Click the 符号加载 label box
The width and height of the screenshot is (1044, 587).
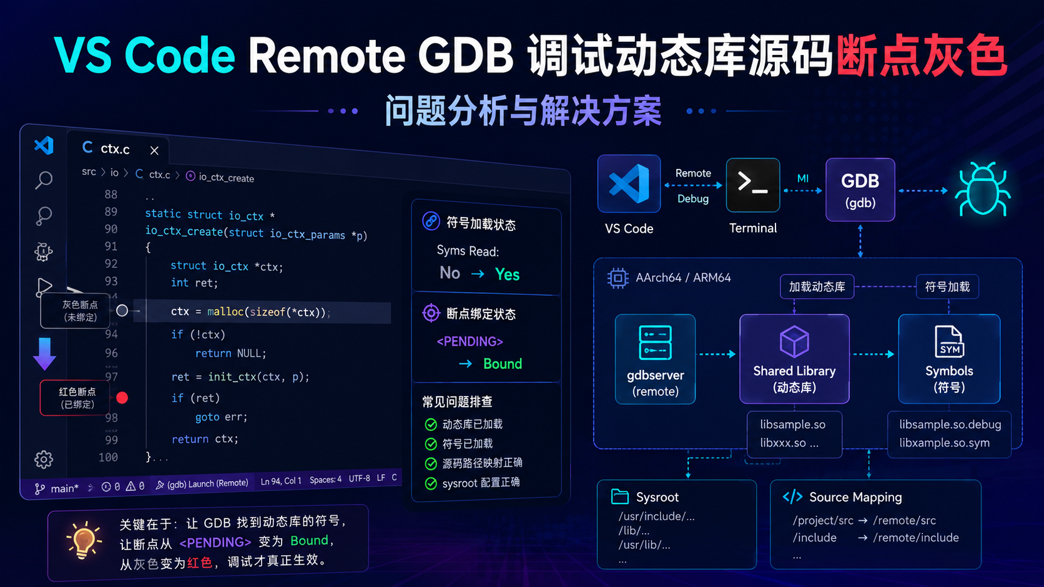click(947, 287)
